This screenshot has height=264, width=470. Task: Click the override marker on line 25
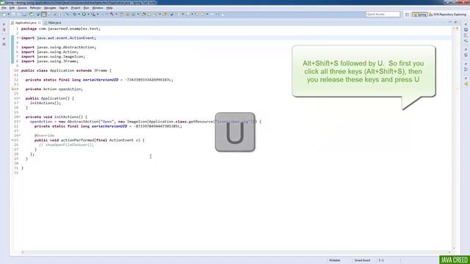[x=12, y=140]
